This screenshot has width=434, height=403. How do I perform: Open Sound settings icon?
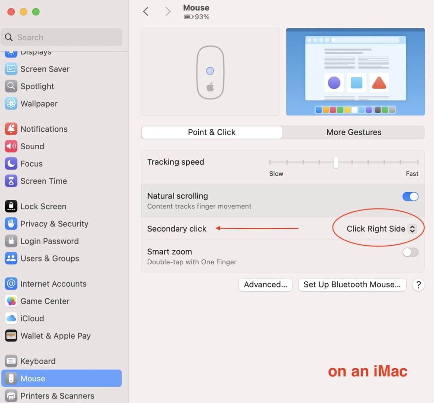coord(11,146)
